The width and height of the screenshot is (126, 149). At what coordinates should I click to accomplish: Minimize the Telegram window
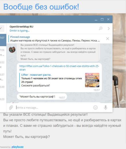pos(96,19)
